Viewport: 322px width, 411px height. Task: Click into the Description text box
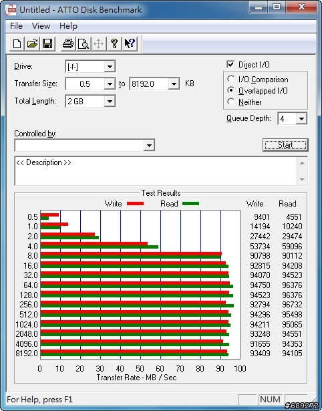click(x=156, y=171)
